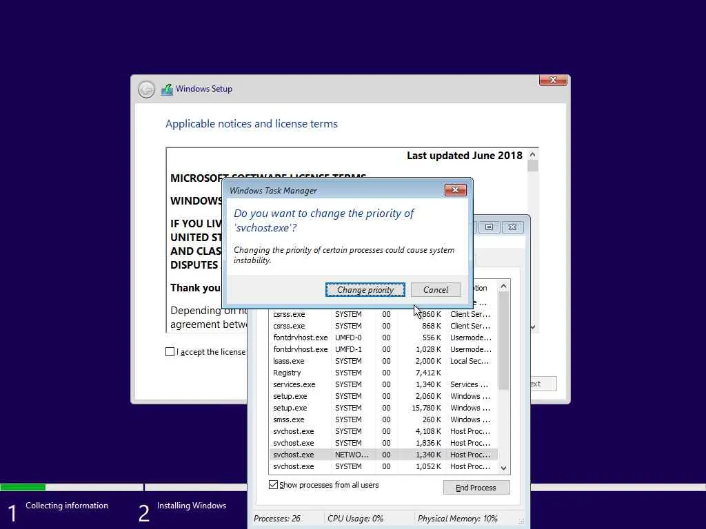Click Collecting information step label
This screenshot has width=706, height=529.
(67, 505)
